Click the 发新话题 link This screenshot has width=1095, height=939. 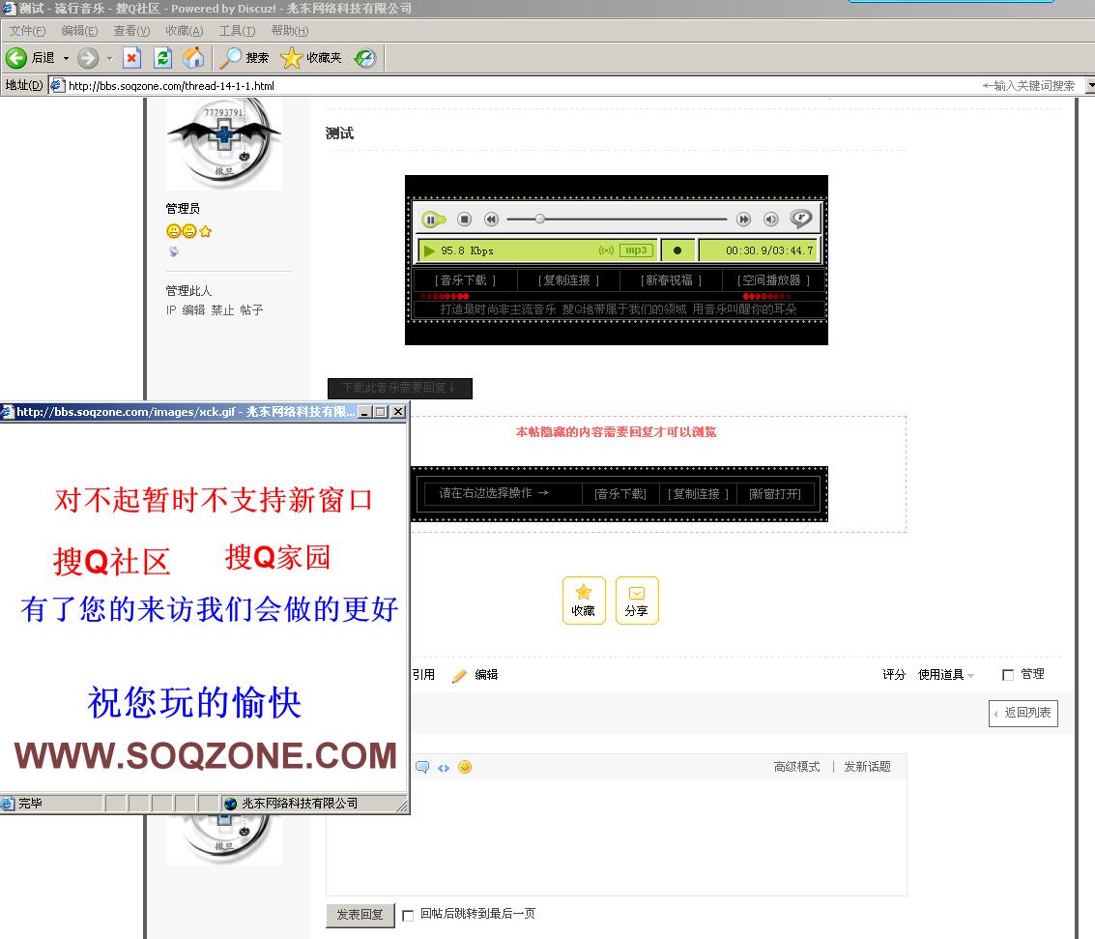[867, 767]
